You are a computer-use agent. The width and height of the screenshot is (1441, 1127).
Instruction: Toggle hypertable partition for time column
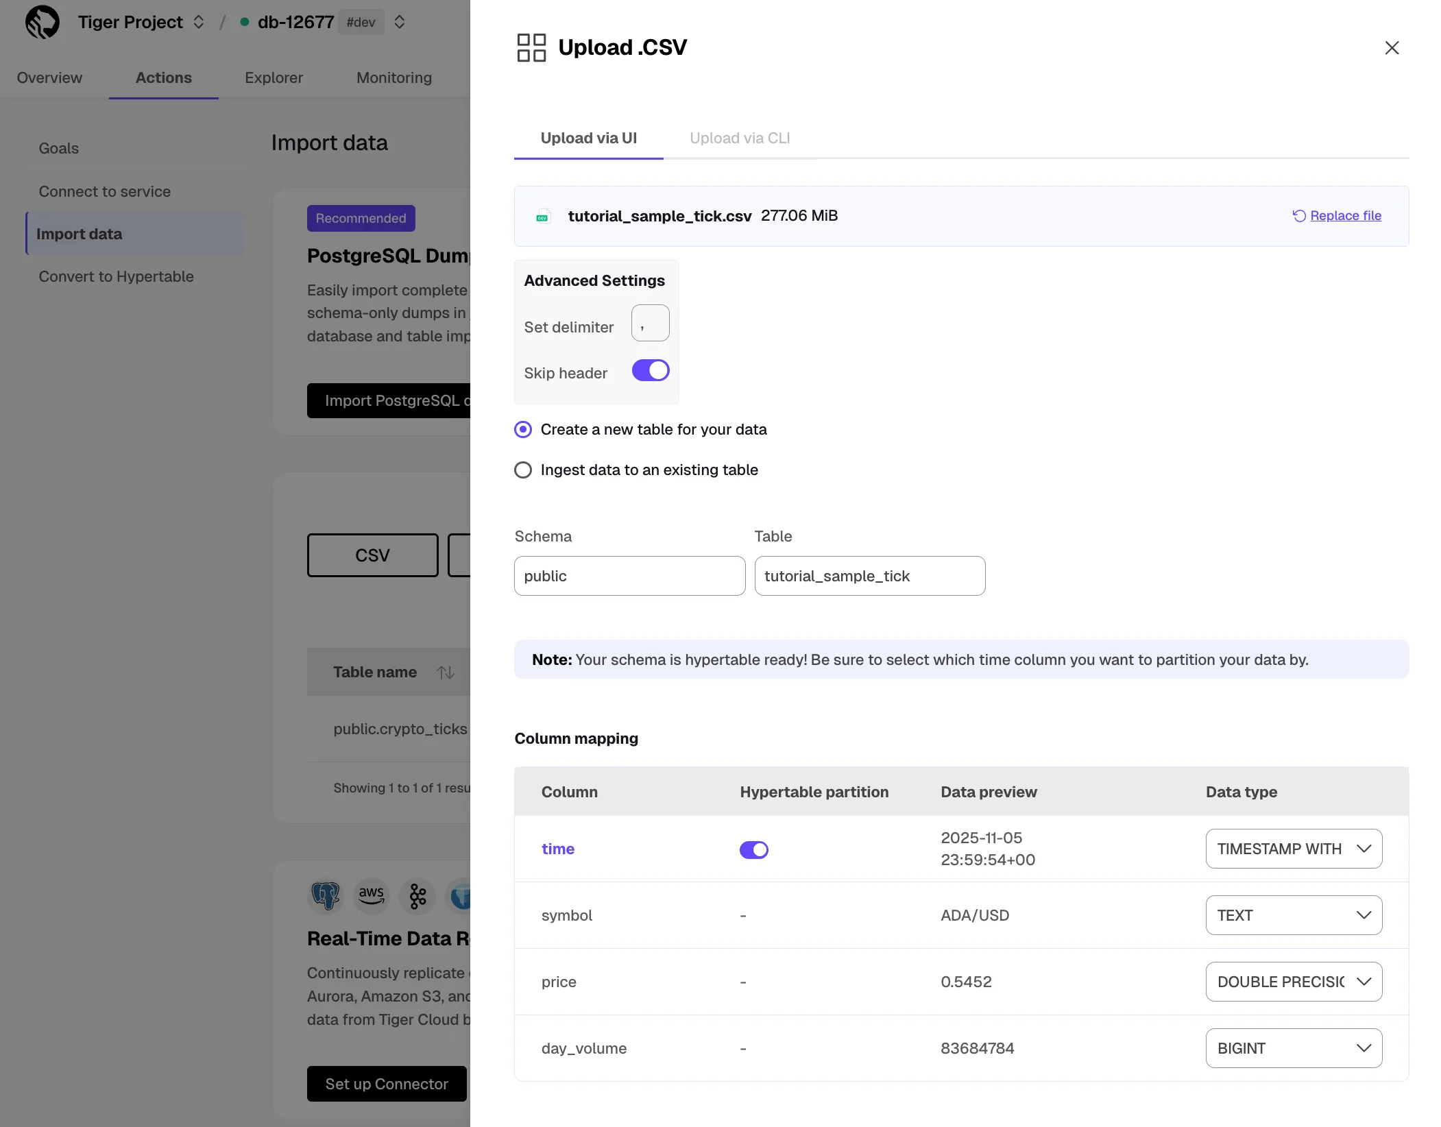click(753, 850)
